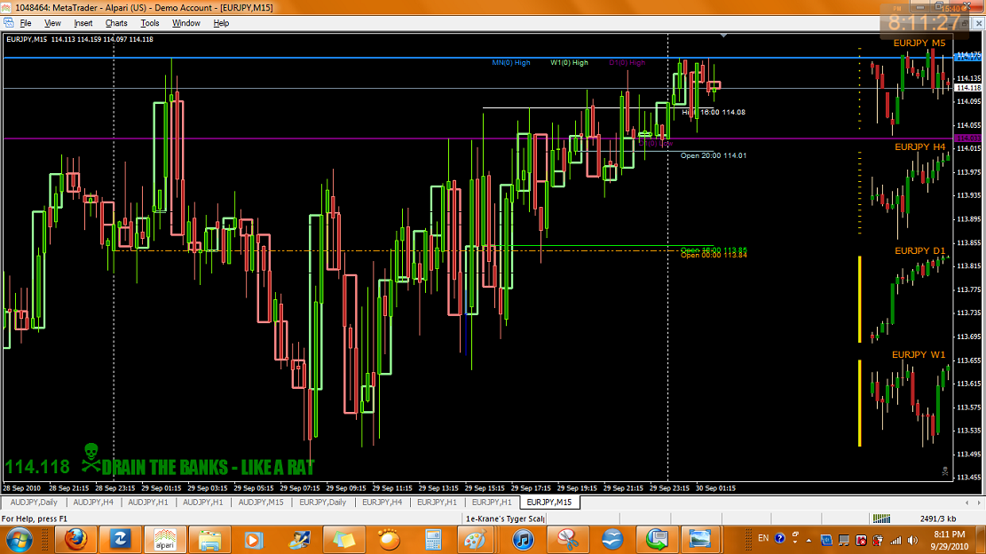Click the MN(0) High level label
The width and height of the screenshot is (986, 554).
tap(510, 63)
